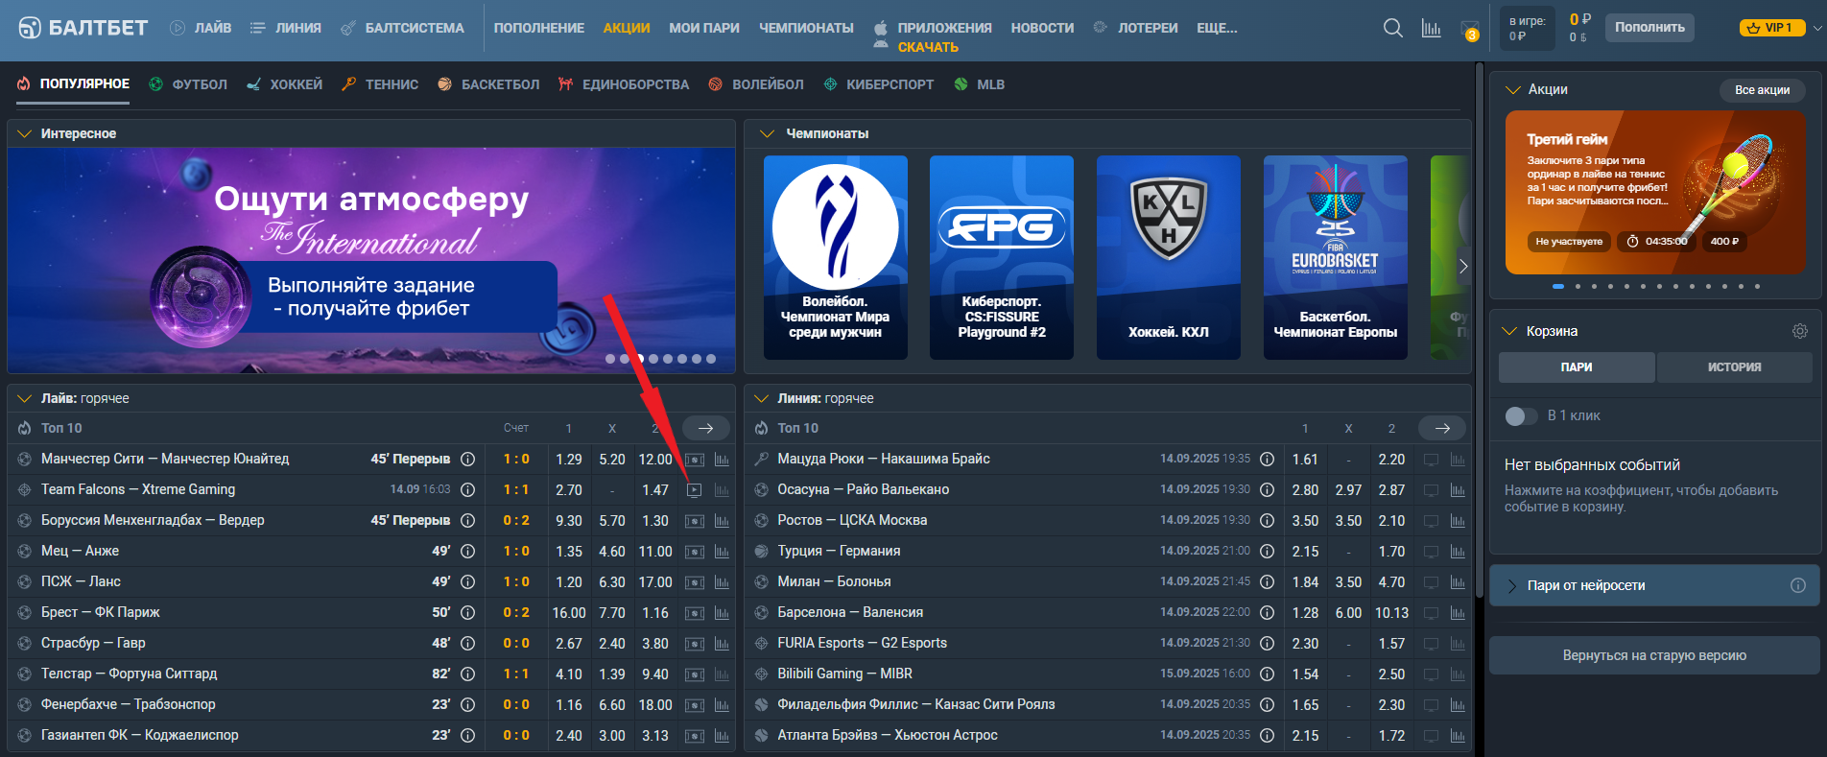Image resolution: width=1827 pixels, height=757 pixels.
Task: Open basket settings gear icon
Action: click(1800, 331)
